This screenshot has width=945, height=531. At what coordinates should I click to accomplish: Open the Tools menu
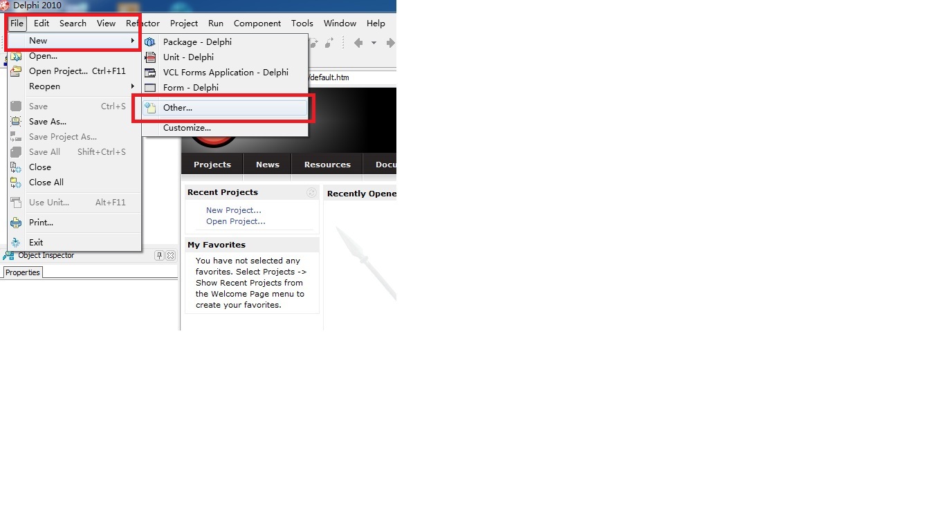(302, 23)
